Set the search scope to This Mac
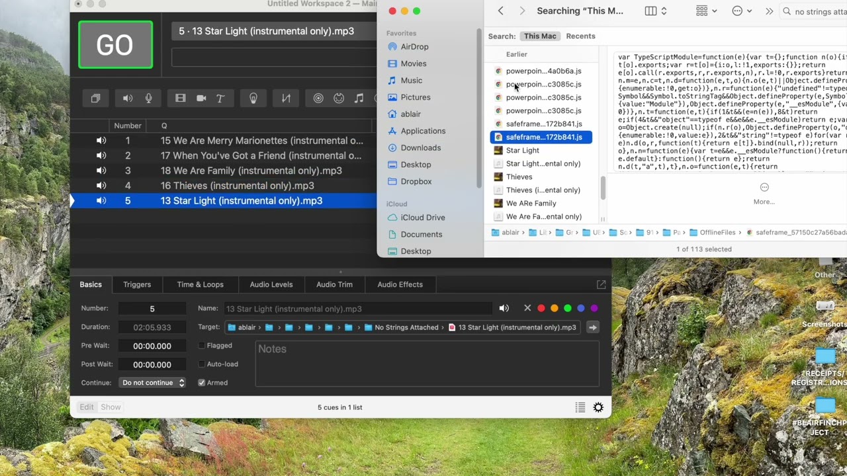Image resolution: width=847 pixels, height=476 pixels. [x=540, y=36]
